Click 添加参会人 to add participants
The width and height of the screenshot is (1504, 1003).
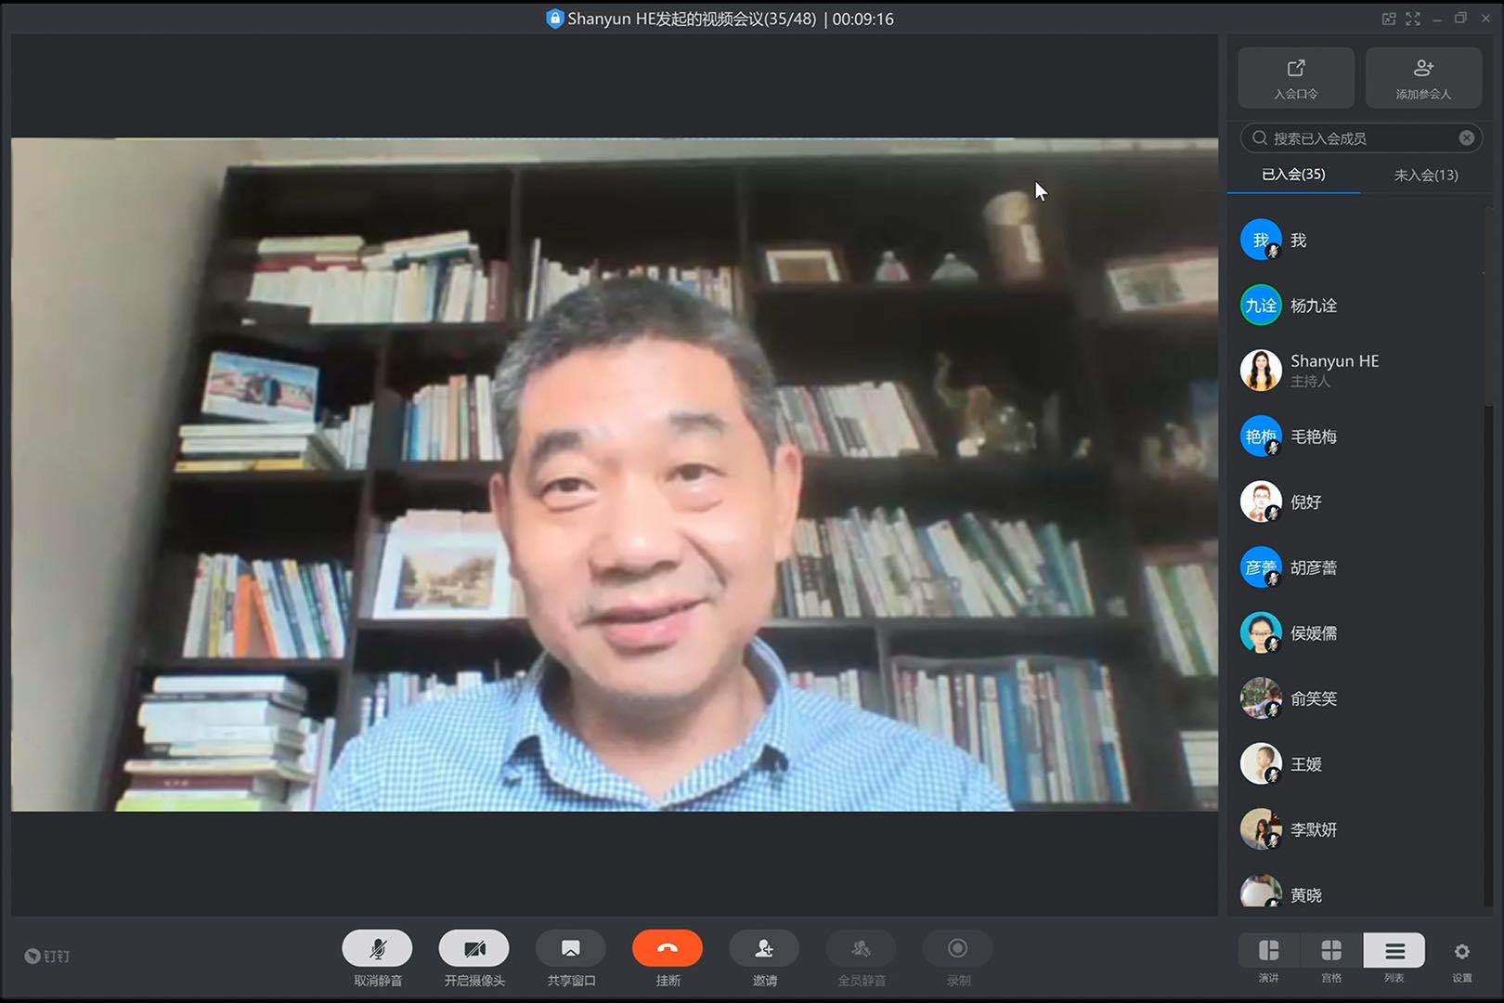1422,78
